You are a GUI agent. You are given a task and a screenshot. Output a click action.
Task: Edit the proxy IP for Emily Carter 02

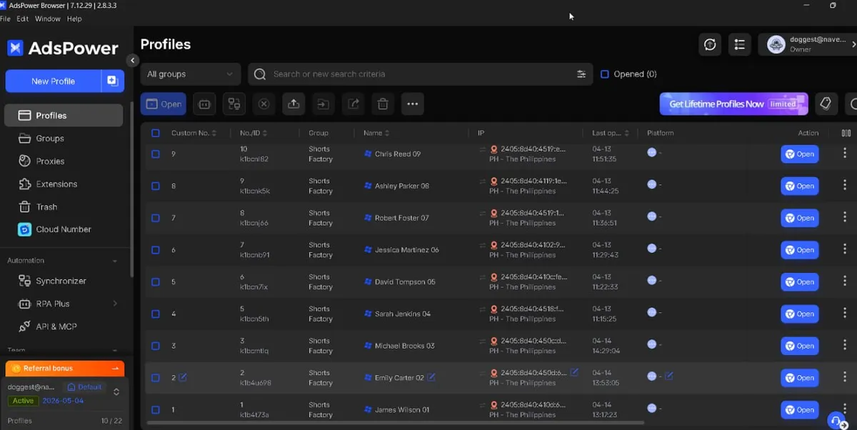pos(574,372)
